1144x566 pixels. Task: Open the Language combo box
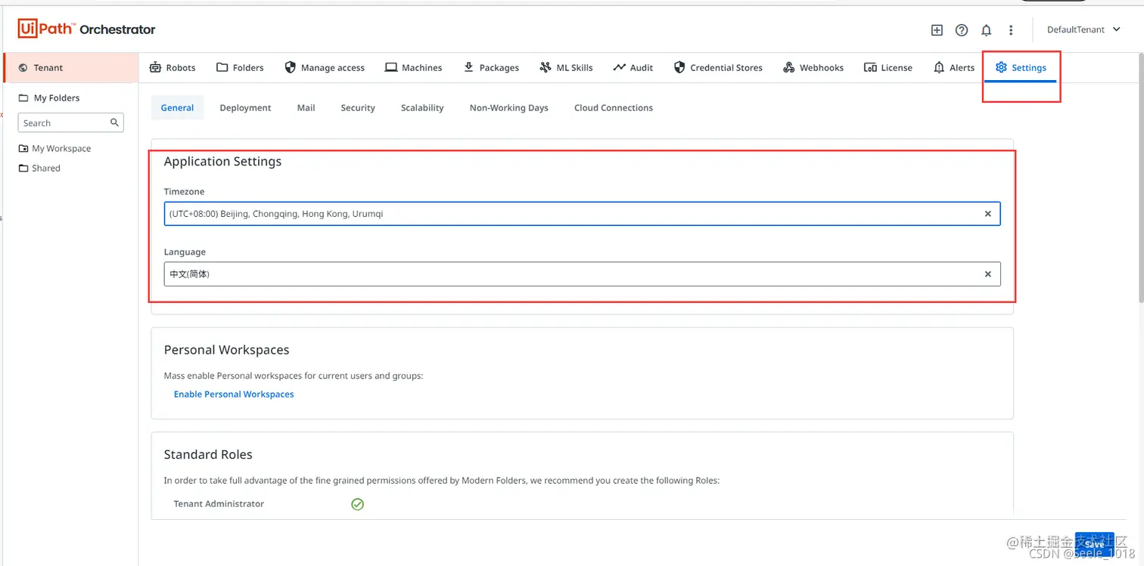click(582, 274)
